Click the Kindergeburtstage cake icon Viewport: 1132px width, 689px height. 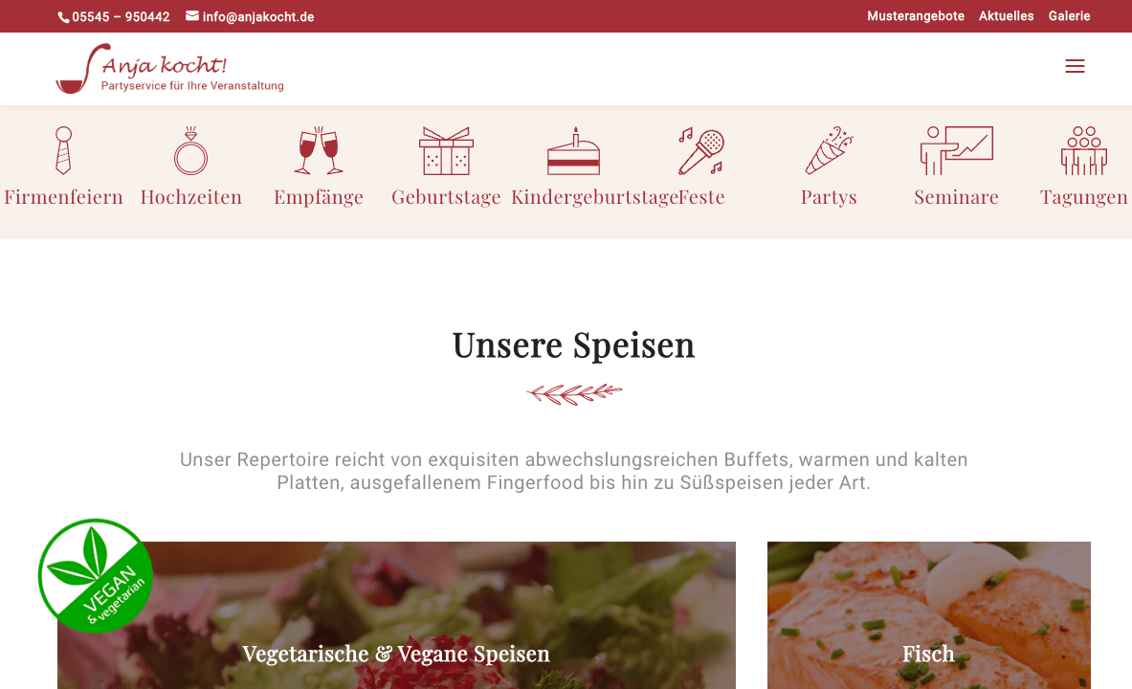[x=574, y=150]
